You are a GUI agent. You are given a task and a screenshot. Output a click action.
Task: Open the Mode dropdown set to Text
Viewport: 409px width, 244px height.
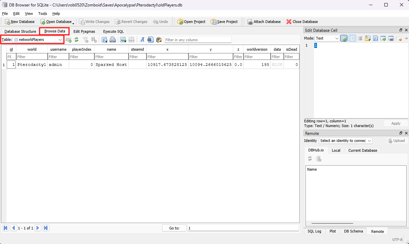click(x=327, y=38)
